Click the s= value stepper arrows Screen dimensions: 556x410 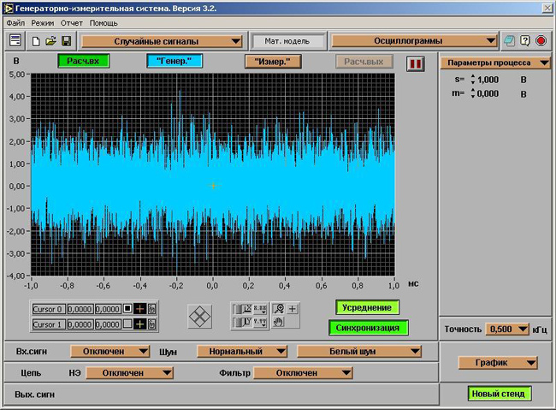(472, 80)
